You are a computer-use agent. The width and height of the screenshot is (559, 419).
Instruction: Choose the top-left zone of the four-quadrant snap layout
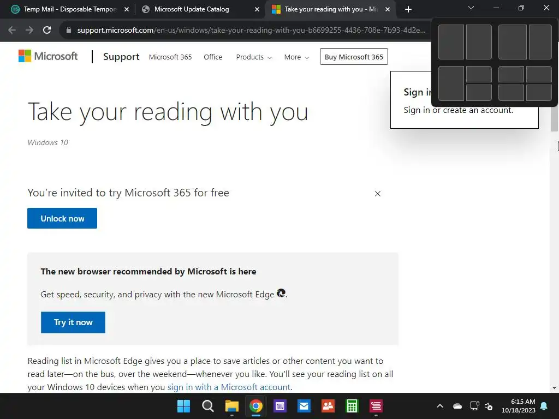point(511,74)
